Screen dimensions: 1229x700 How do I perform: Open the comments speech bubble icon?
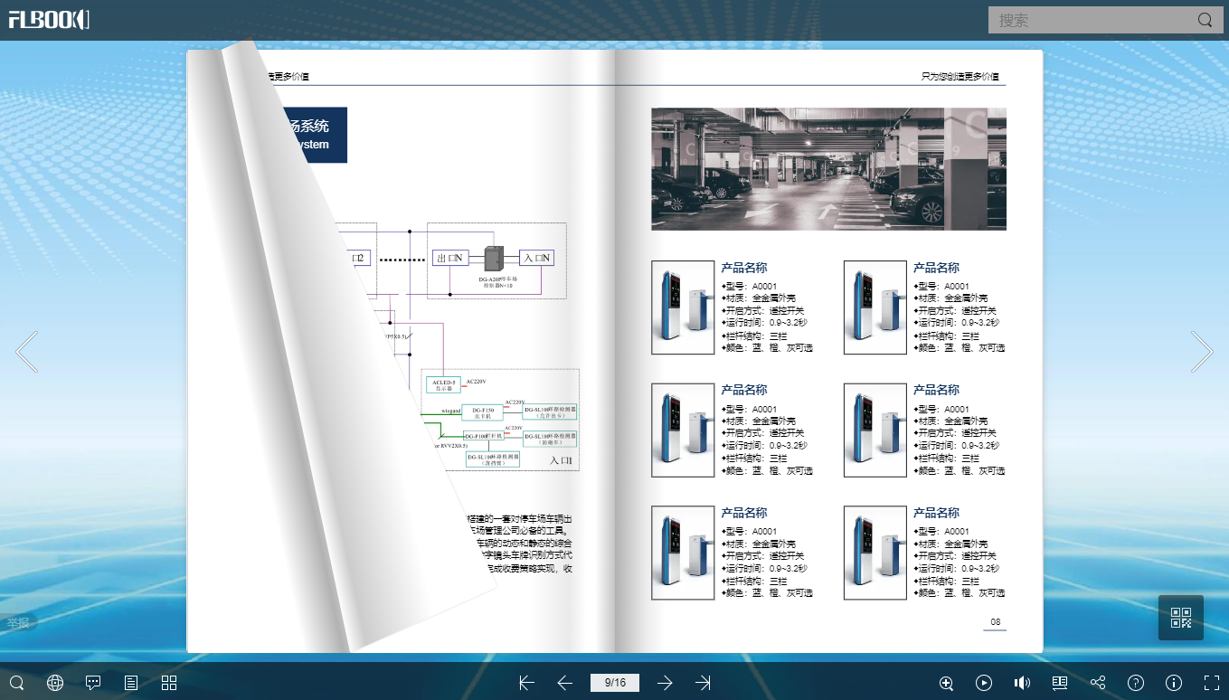93,683
